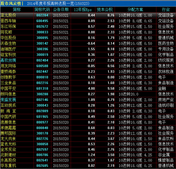This screenshot has height=169, width=176.
Task: Click Eps value 4.00 for 中国平安
Action: (x=91, y=88)
